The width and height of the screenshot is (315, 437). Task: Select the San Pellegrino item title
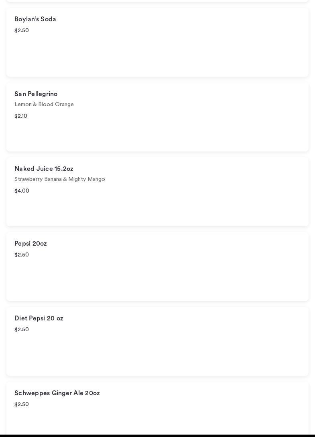click(36, 94)
